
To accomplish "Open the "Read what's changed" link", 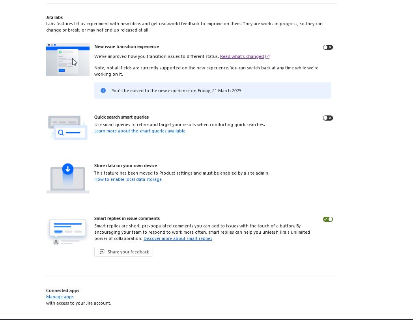I will click(242, 56).
